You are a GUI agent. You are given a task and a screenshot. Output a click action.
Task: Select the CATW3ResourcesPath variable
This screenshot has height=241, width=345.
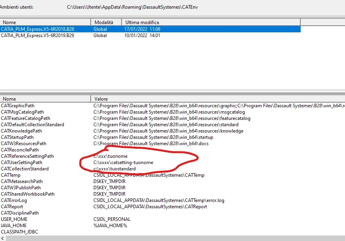pos(24,144)
